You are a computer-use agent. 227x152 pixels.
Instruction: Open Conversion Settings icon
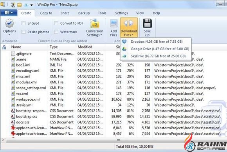tap(95, 23)
